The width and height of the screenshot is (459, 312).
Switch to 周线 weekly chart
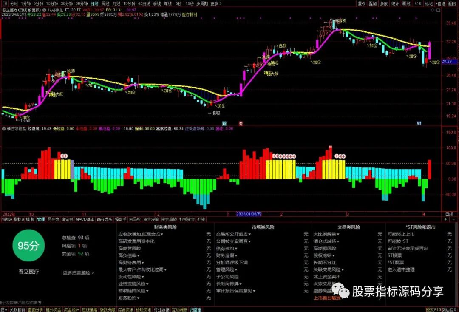coord(105,3)
